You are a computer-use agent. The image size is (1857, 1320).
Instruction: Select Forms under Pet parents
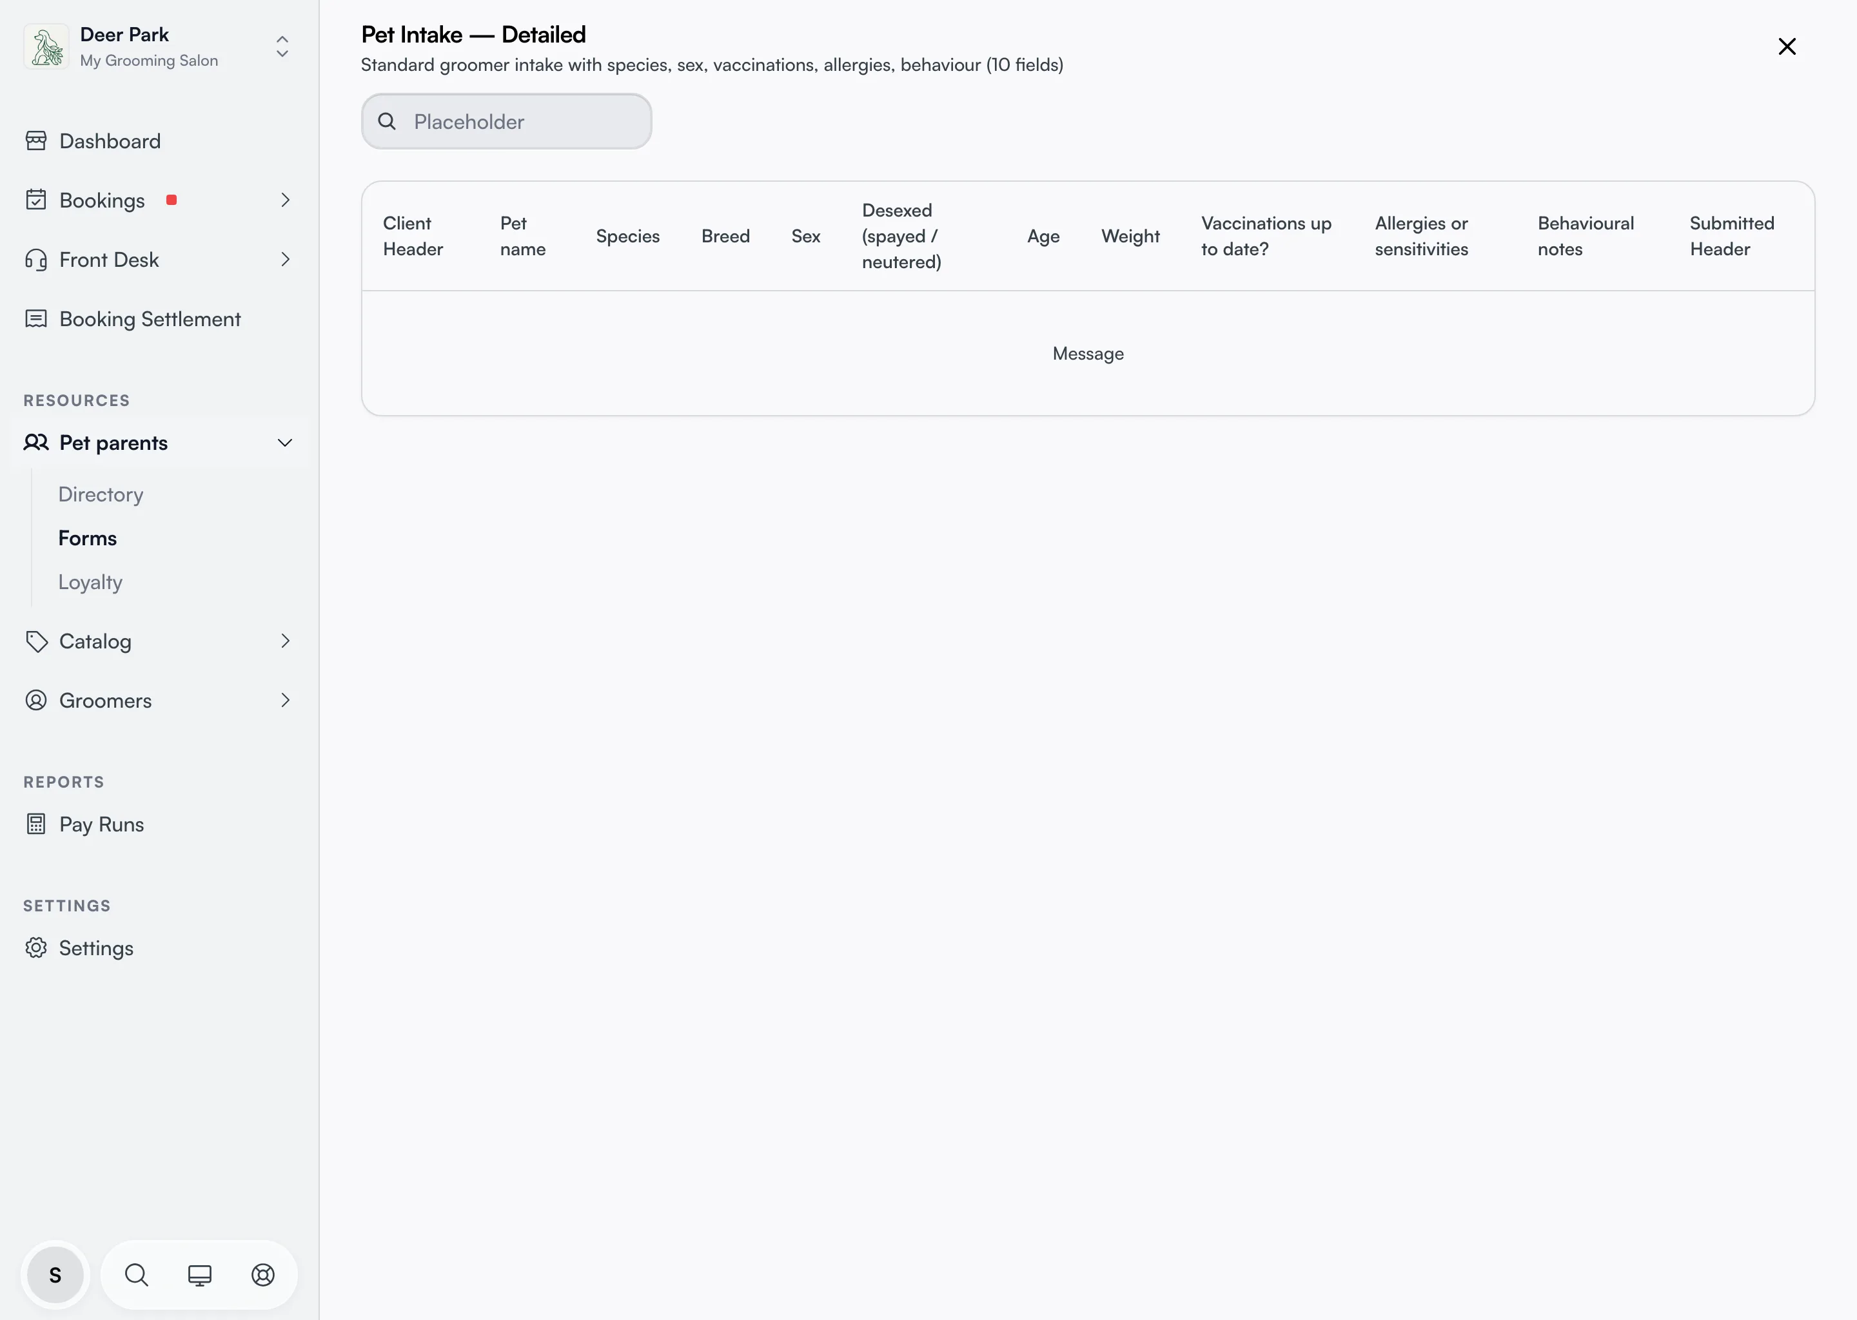(x=87, y=538)
